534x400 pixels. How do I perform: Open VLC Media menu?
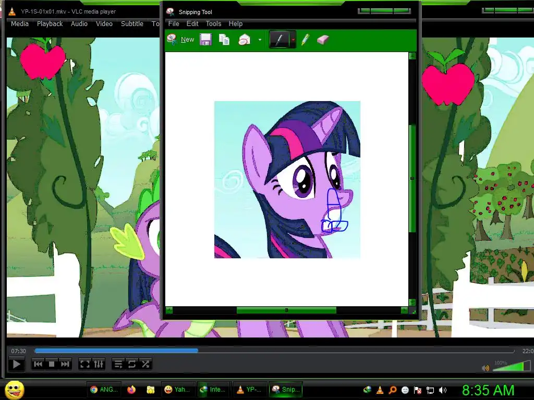tap(20, 24)
